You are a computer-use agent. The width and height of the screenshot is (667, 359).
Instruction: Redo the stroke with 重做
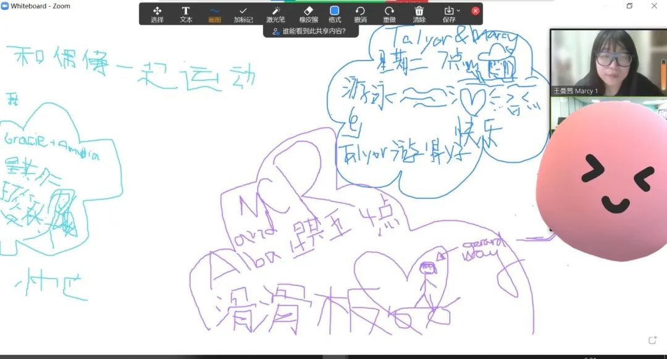pyautogui.click(x=389, y=14)
